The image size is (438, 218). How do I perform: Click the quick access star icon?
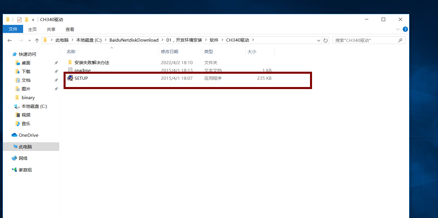(15, 54)
